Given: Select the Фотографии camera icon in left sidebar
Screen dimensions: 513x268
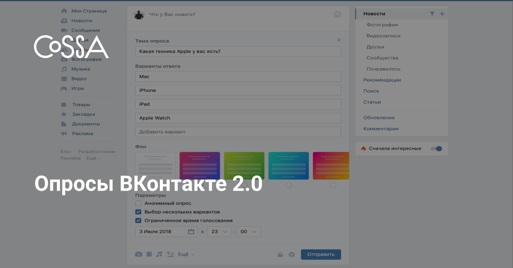Looking at the screenshot, I should (64, 59).
